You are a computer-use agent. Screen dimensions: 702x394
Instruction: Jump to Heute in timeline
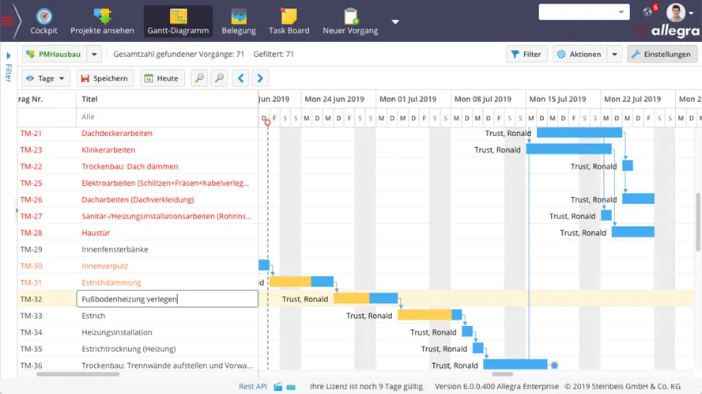point(161,78)
